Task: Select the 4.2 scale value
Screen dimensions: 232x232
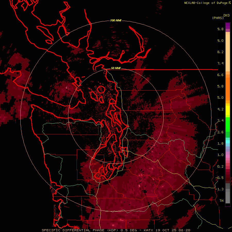Action: pyautogui.click(x=220, y=109)
